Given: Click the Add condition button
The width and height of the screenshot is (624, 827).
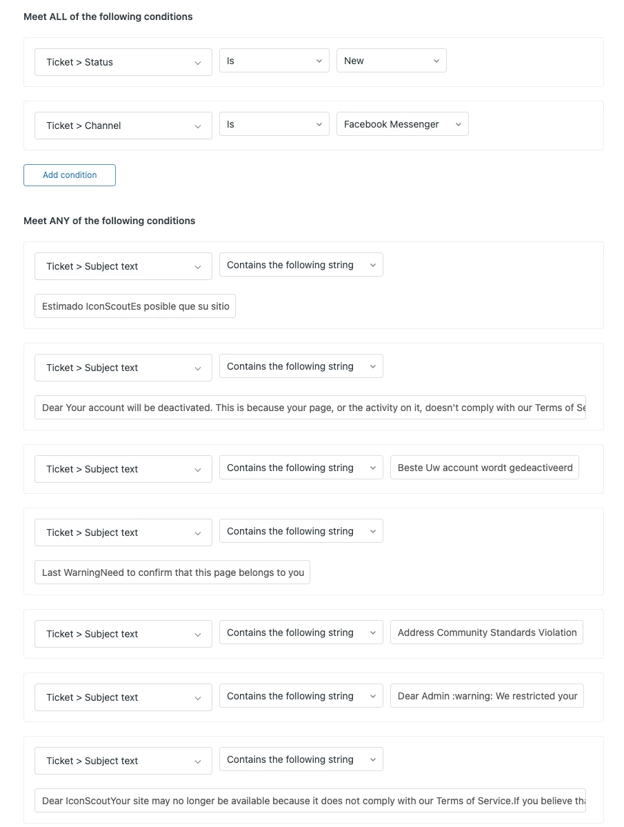Looking at the screenshot, I should tap(70, 175).
